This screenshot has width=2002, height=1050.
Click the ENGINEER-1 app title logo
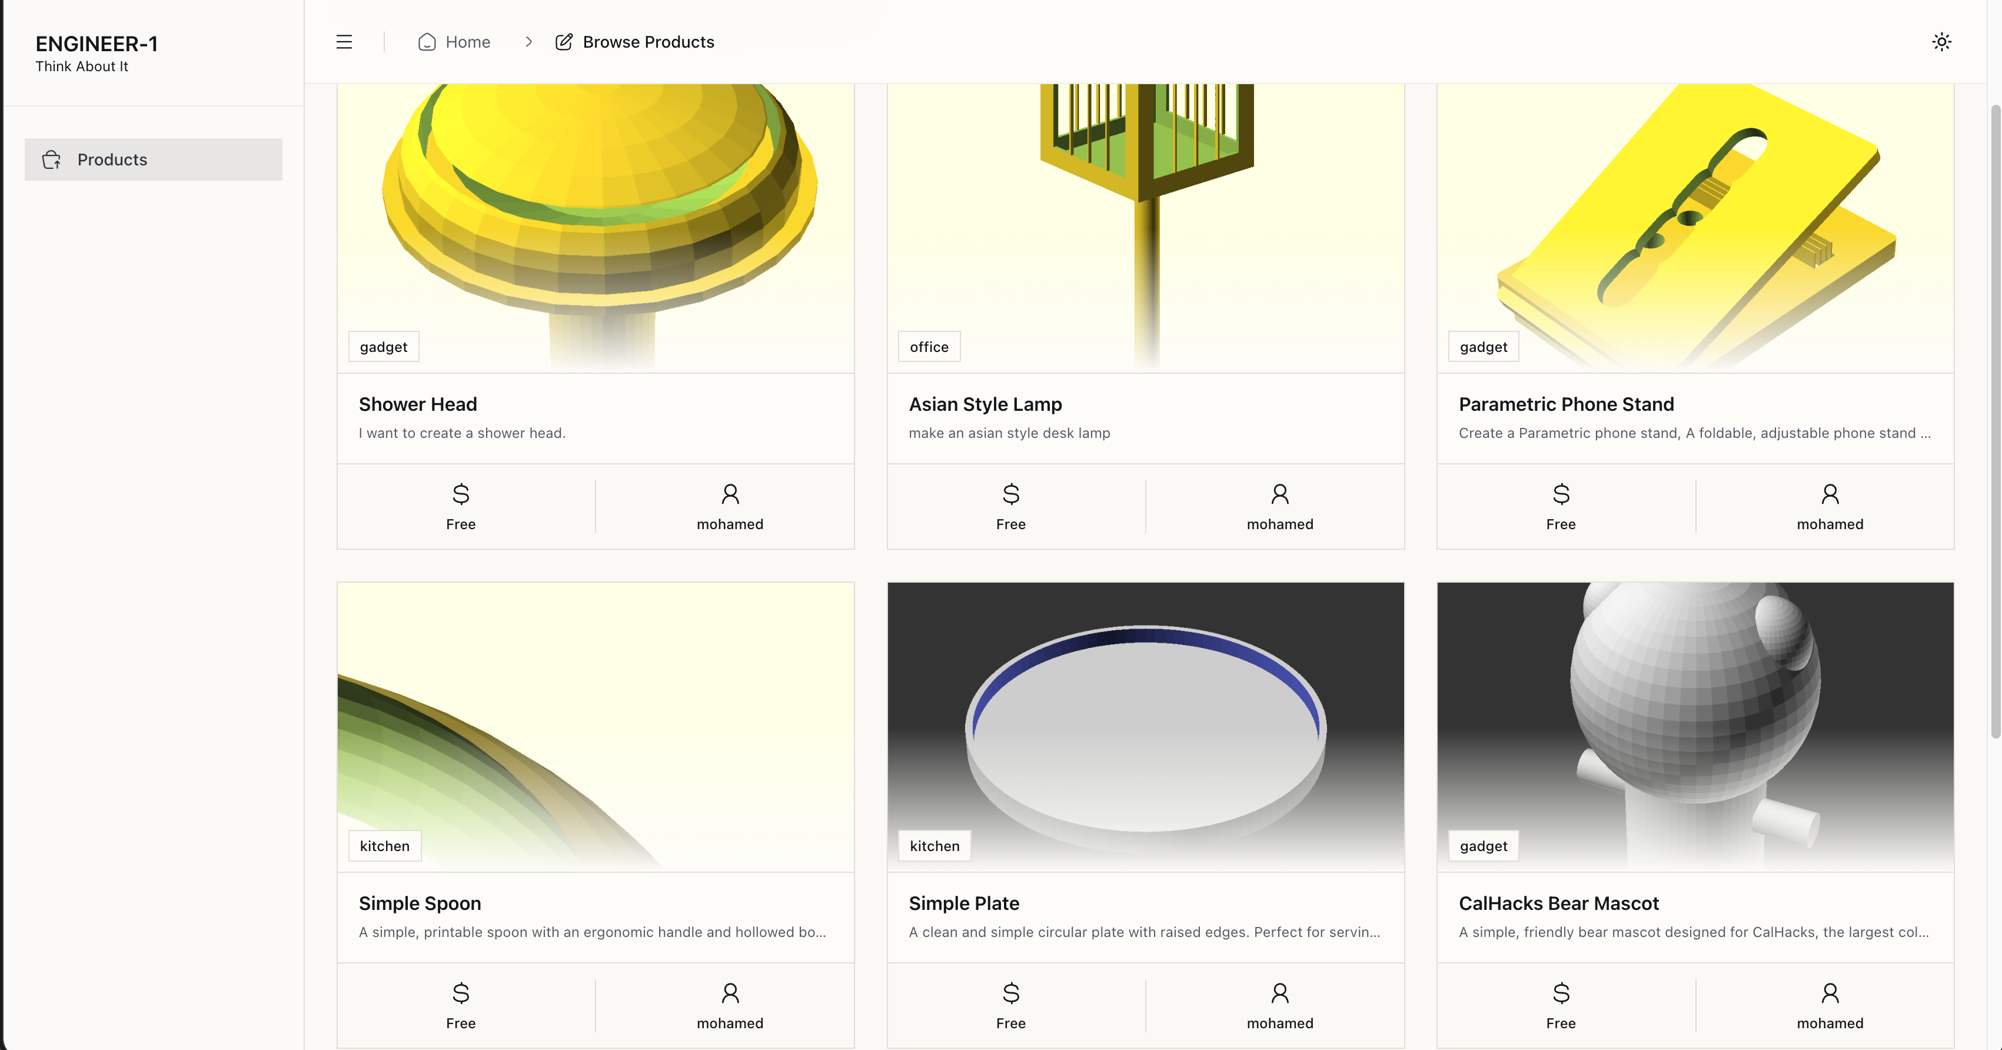(x=97, y=44)
